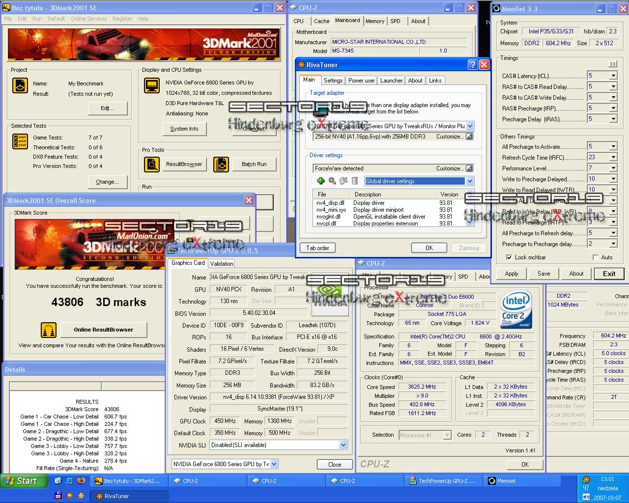Screen dimensions: 629x503
Task: Open Customize triangle button in Target adapter row
Action: coord(469,137)
